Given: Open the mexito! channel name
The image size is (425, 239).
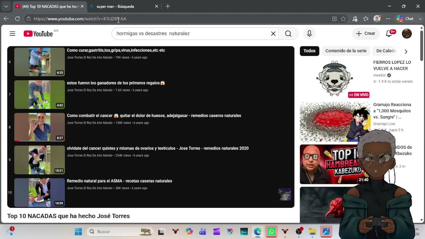Looking at the screenshot, I should point(380,75).
